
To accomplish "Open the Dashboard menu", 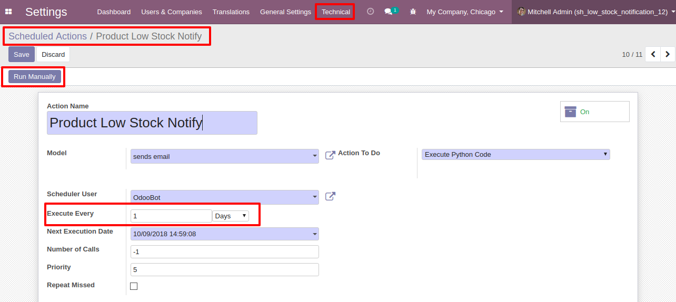I will tap(114, 12).
